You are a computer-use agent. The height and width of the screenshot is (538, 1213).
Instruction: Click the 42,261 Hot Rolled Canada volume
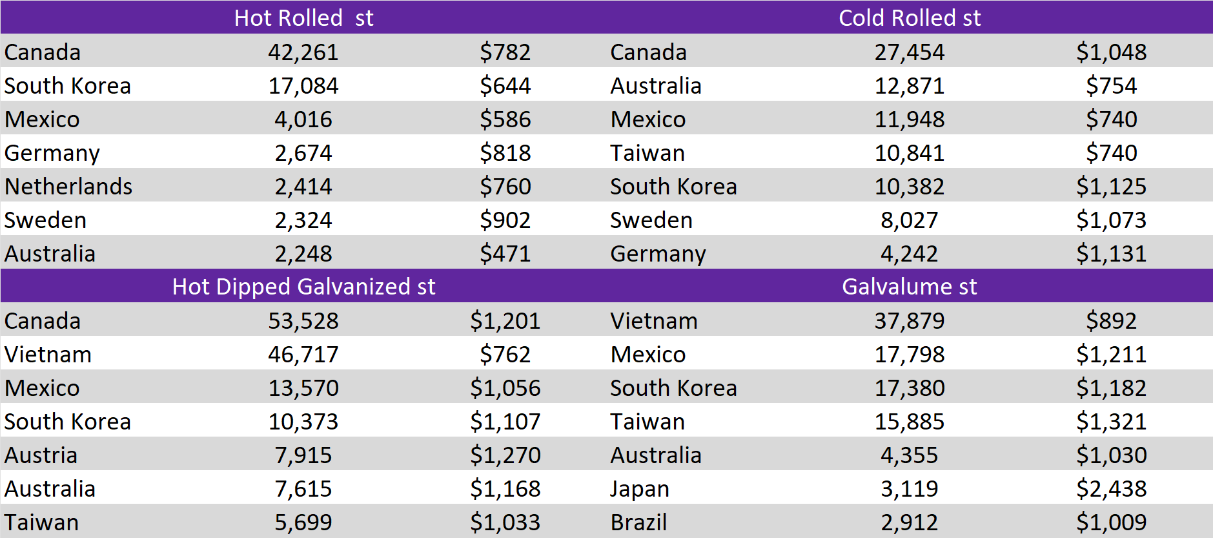click(x=303, y=52)
